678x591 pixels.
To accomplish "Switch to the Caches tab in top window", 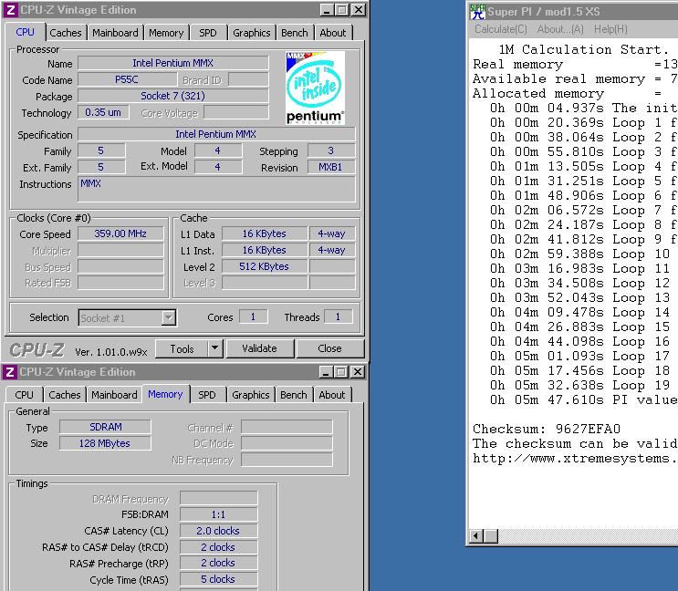I will (x=66, y=33).
